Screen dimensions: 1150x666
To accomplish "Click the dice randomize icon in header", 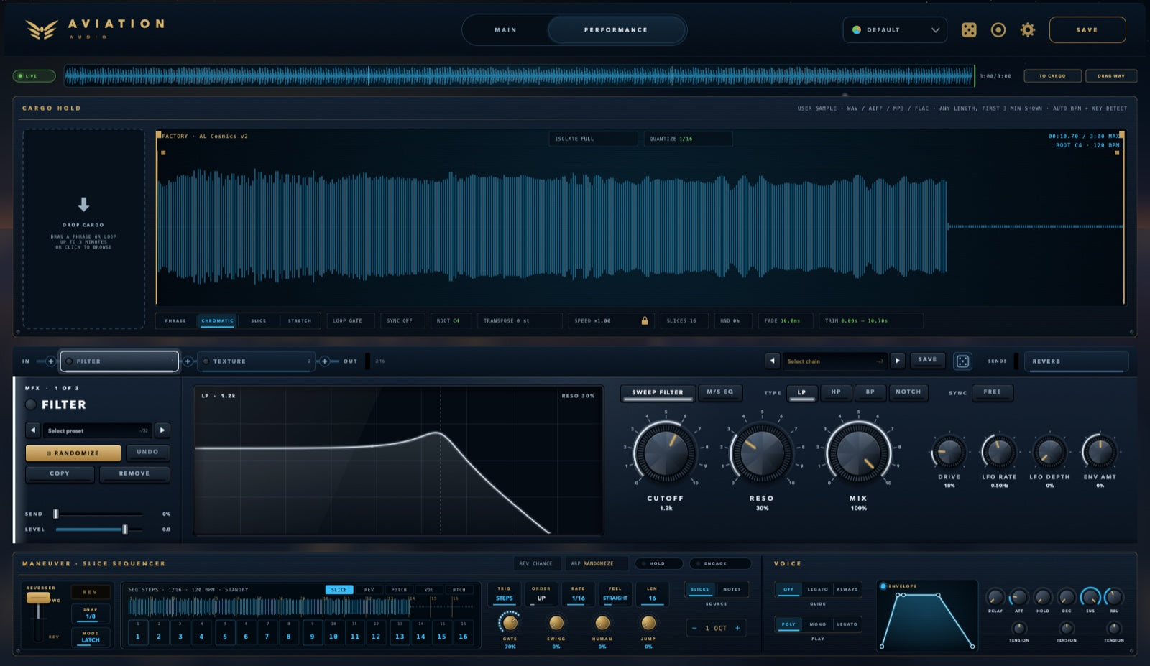I will point(969,30).
